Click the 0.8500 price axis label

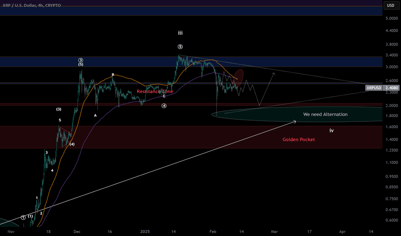[392, 187]
